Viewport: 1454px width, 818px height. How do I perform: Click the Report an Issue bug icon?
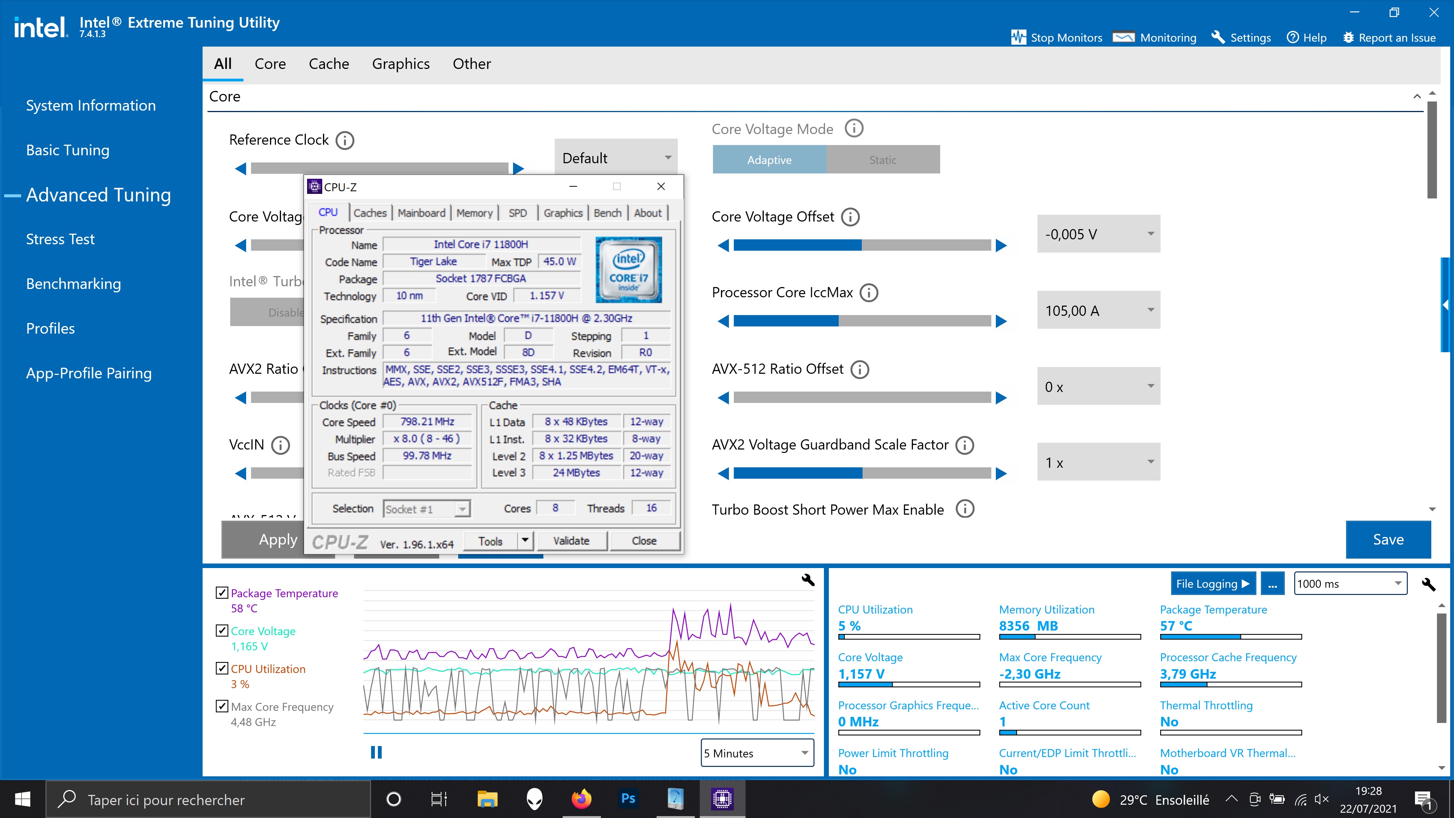click(1348, 37)
